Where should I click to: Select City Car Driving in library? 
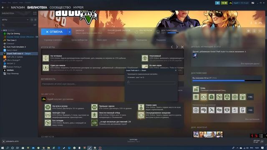tap(13, 33)
